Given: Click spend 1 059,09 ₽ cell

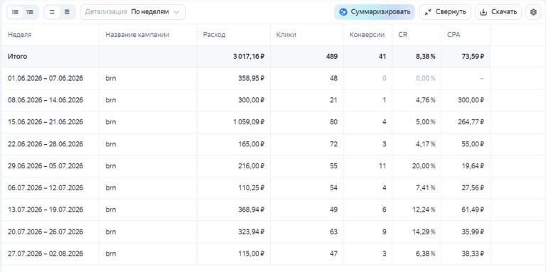Looking at the screenshot, I should [249, 122].
